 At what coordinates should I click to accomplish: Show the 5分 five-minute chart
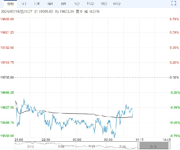click(77, 4)
